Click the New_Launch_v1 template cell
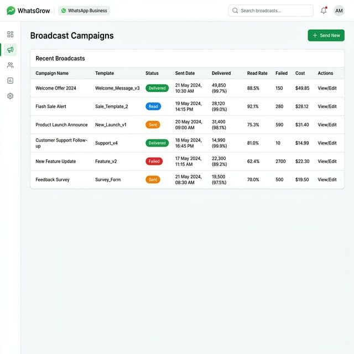The image size is (354, 354). coord(111,125)
